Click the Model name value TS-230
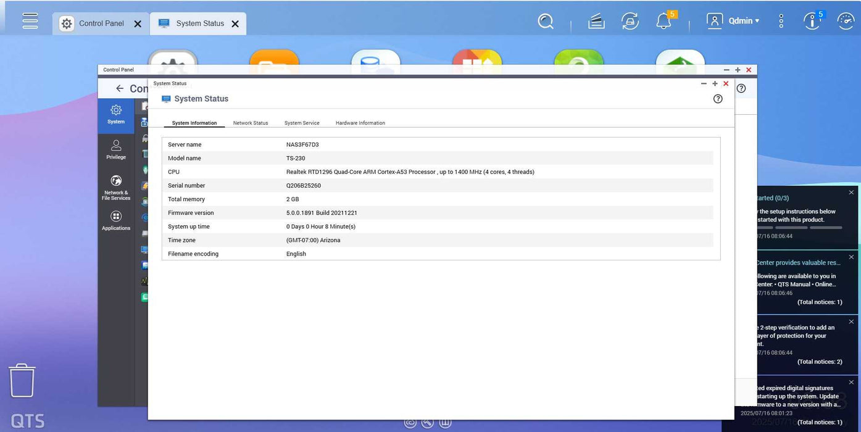Image resolution: width=861 pixels, height=432 pixels. pyautogui.click(x=296, y=158)
